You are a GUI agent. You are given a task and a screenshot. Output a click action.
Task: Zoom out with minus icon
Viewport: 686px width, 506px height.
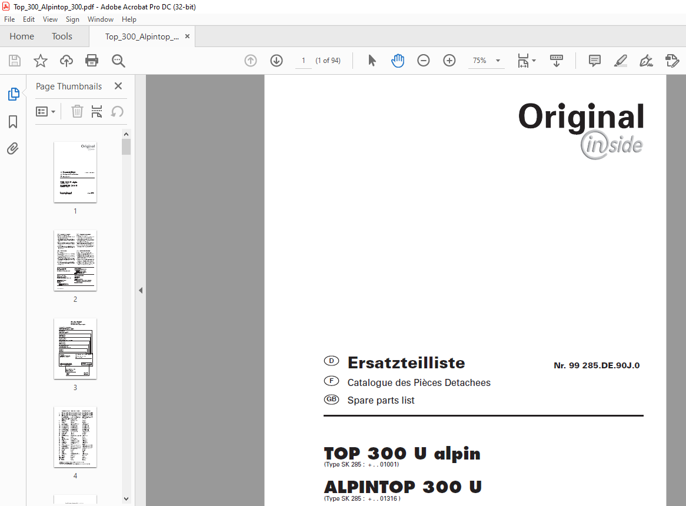[x=423, y=61]
